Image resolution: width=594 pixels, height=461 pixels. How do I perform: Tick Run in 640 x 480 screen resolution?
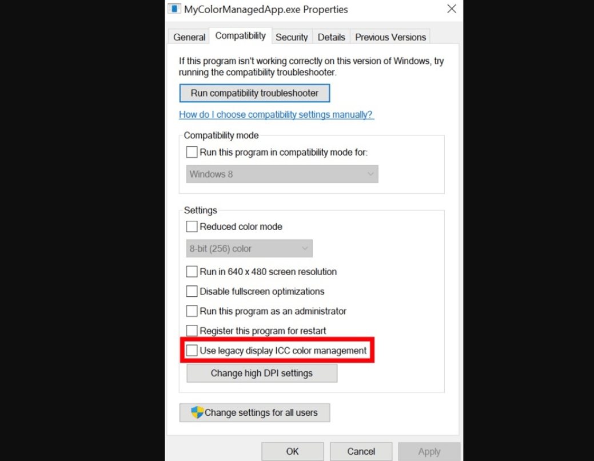coord(192,272)
